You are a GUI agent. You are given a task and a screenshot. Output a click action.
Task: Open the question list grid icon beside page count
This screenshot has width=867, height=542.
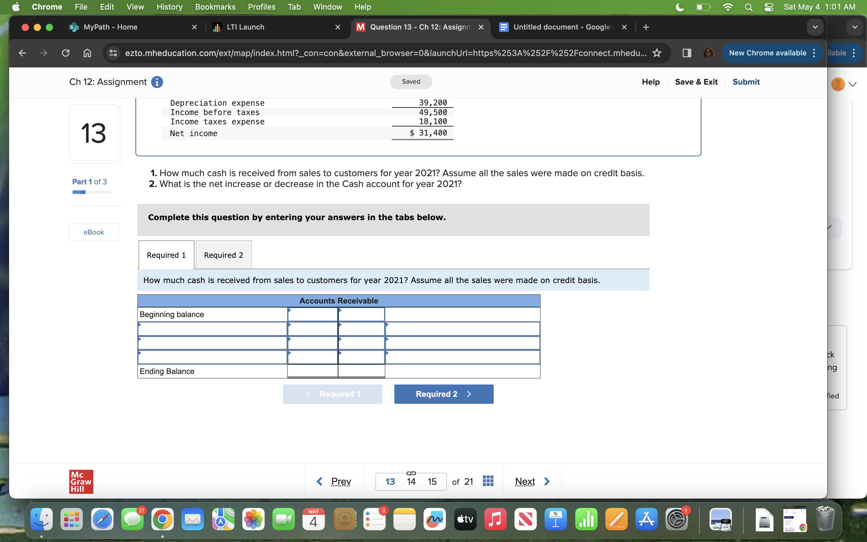(x=488, y=481)
